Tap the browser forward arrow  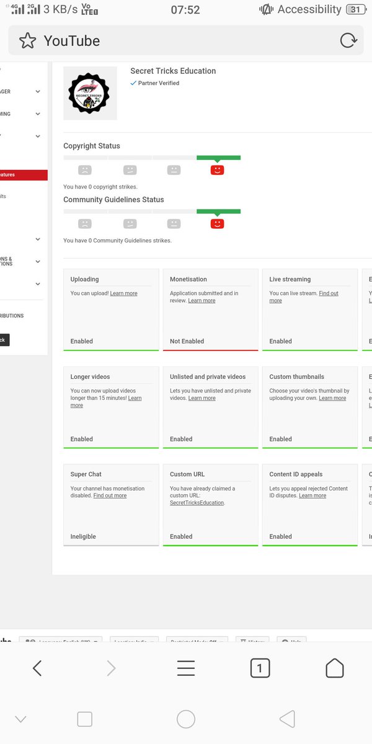tap(112, 668)
